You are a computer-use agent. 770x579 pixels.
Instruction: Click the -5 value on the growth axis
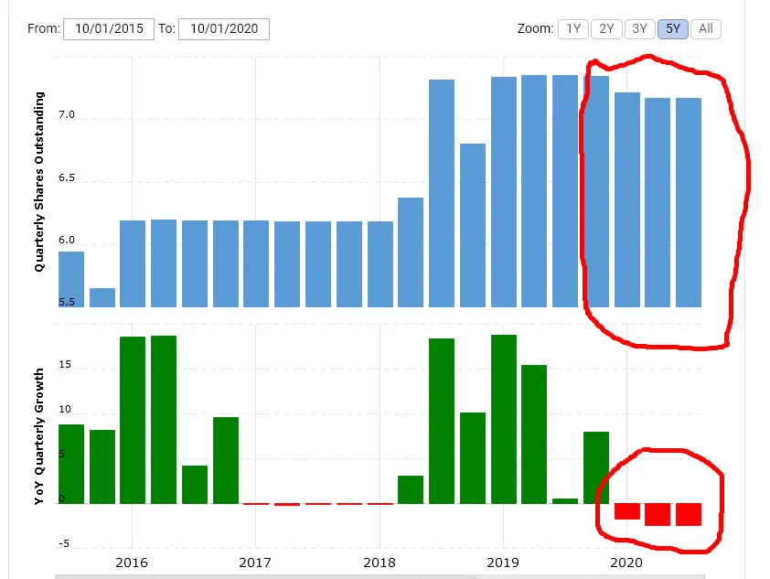pos(64,543)
